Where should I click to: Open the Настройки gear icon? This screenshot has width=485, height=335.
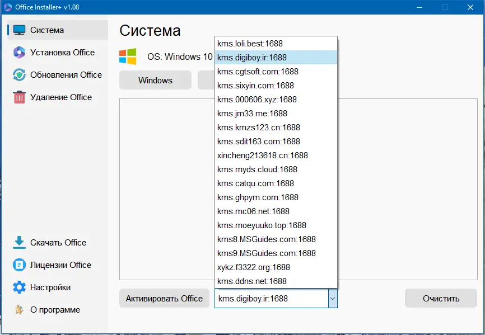(19, 287)
